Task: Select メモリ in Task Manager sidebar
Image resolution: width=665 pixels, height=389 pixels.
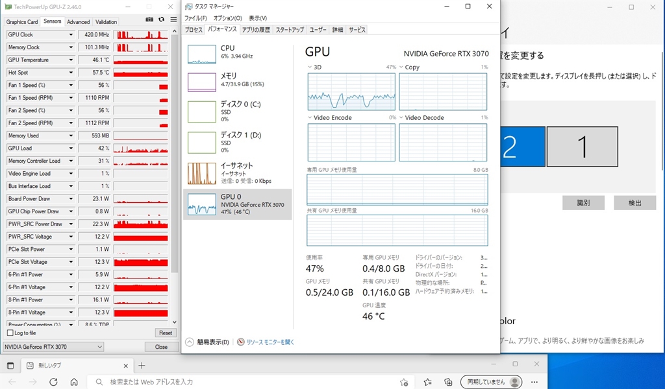Action: pos(238,82)
